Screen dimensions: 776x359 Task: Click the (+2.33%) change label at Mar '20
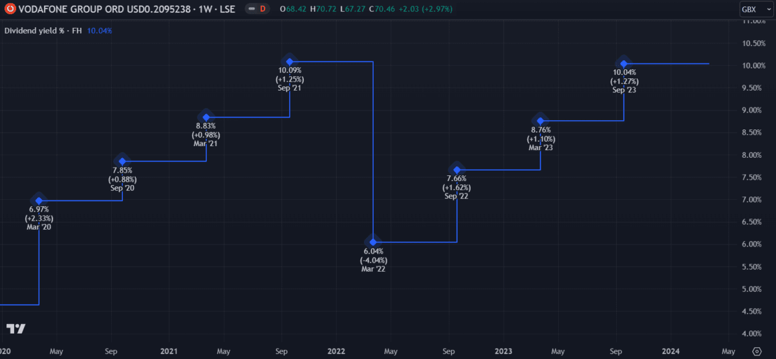tap(39, 219)
